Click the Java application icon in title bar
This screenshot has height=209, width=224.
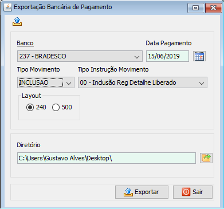click(x=7, y=7)
